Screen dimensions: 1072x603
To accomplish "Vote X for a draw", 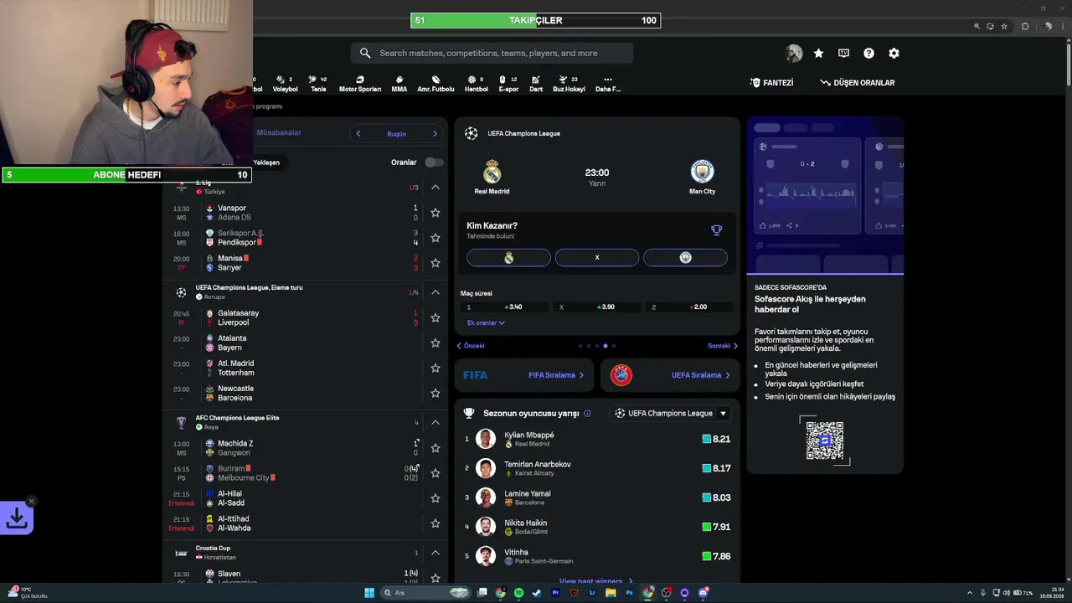I will pyautogui.click(x=597, y=258).
